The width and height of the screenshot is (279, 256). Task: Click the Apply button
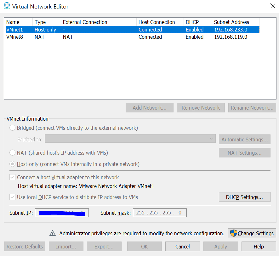[221, 246]
